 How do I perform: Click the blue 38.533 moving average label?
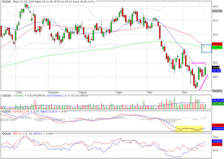tap(217, 71)
